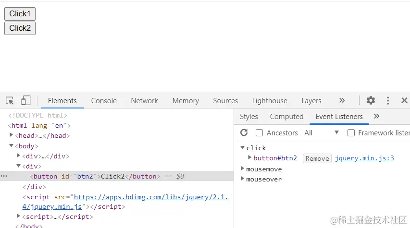Viewport: 410px width, 228px height.
Task: Click the Click1 page button
Action: tap(20, 14)
